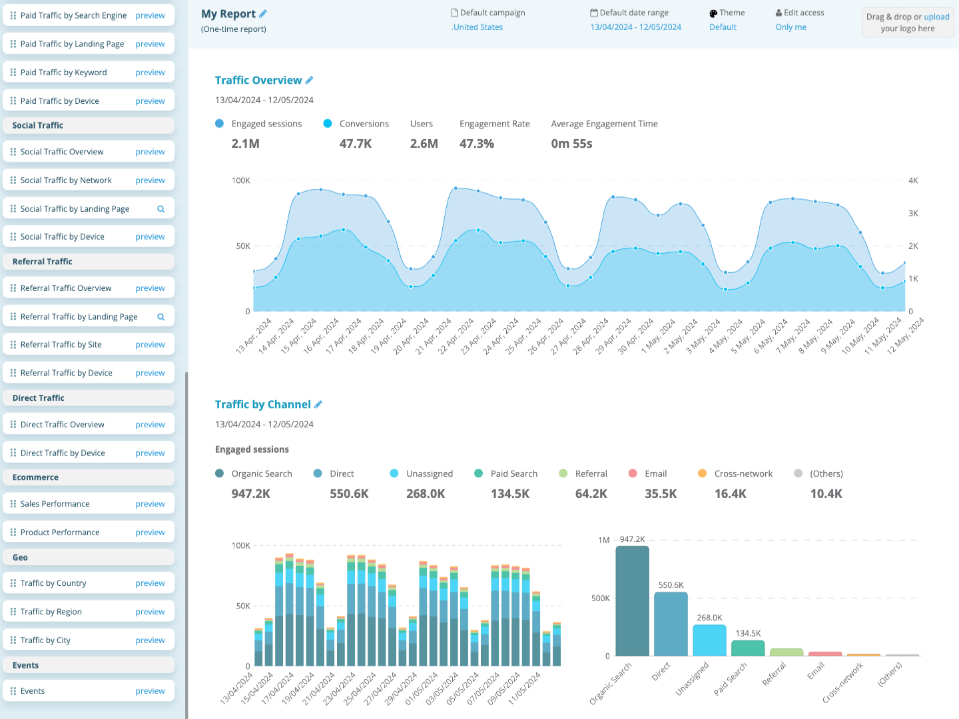
Task: Click the Engagement Rate metric label
Action: (495, 124)
